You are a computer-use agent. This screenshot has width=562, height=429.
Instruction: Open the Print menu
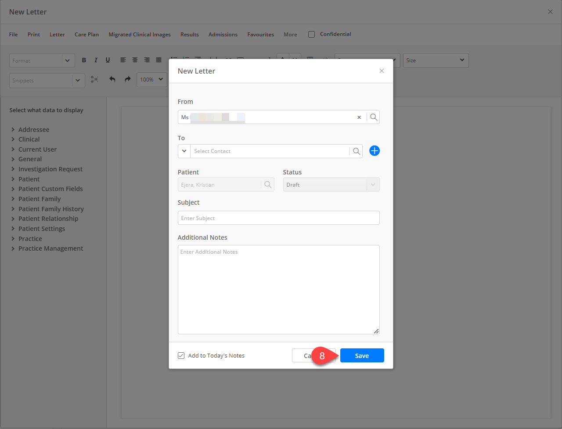pos(34,35)
